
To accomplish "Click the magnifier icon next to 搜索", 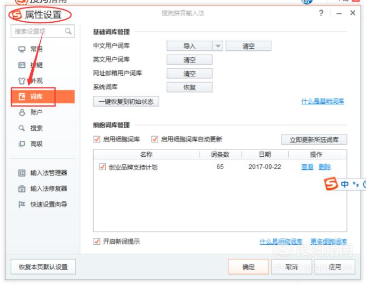I will [x=22, y=128].
